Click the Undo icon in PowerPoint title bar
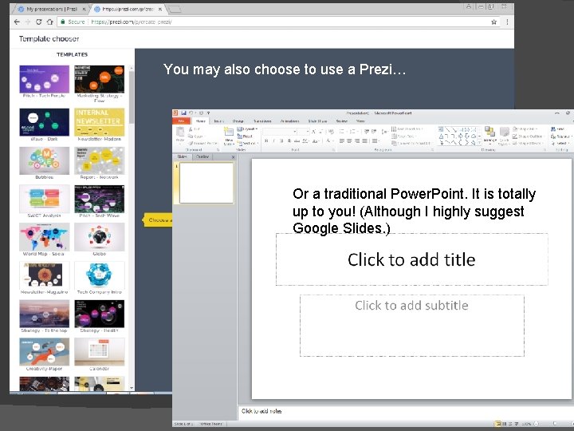 191,113
